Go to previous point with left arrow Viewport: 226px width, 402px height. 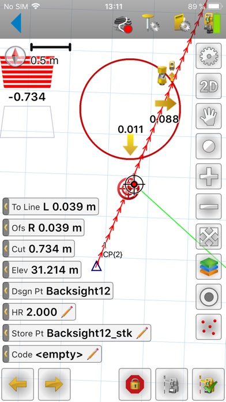[18, 384]
